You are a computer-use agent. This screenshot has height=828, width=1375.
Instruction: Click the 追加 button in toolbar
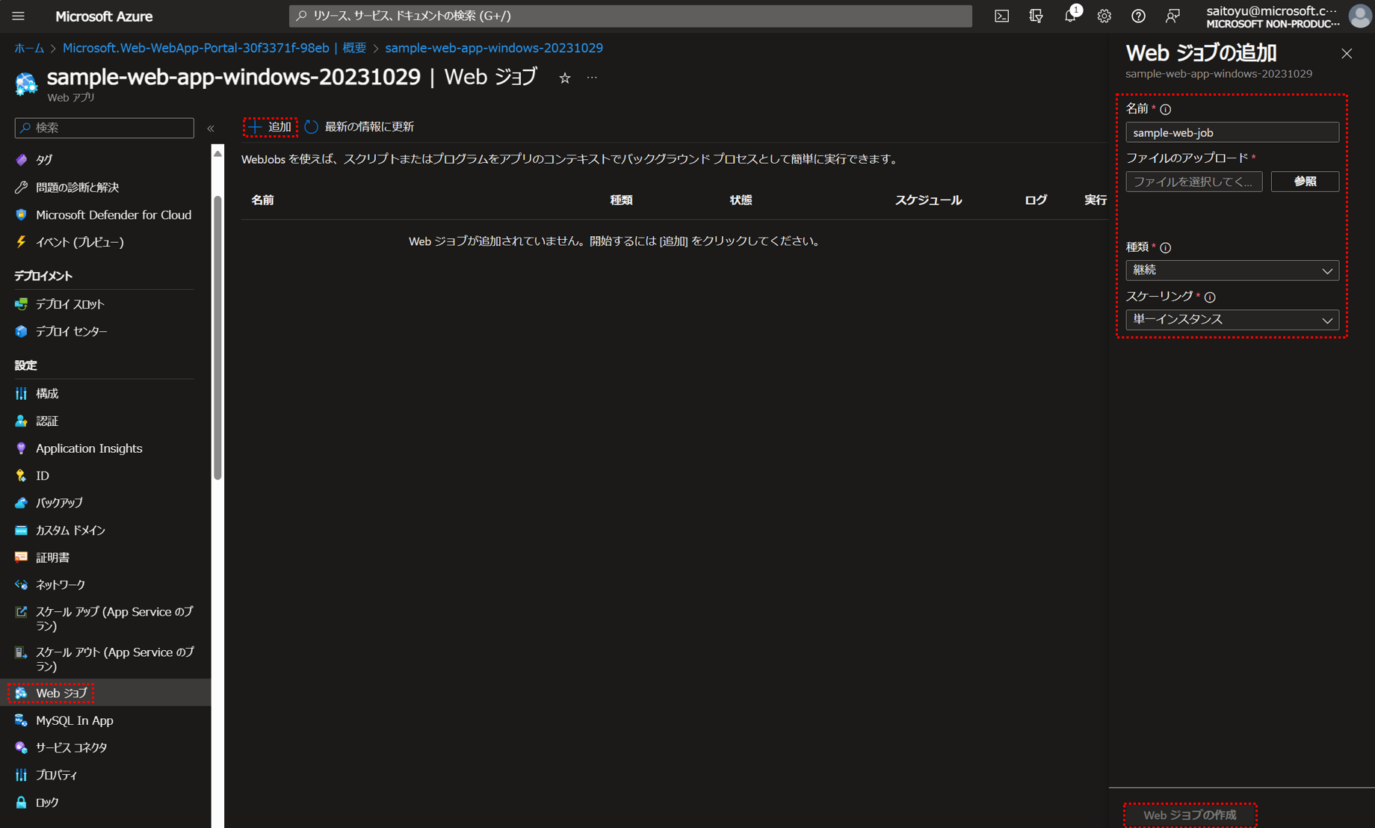coord(271,127)
